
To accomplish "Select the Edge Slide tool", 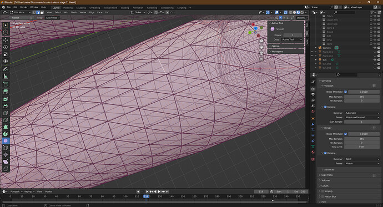I will point(6,148).
